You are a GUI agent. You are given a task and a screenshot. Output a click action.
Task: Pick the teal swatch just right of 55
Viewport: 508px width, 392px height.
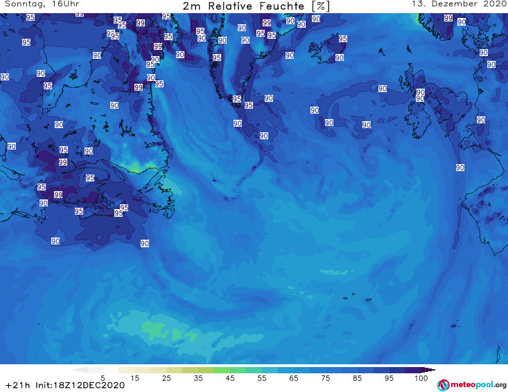270,370
